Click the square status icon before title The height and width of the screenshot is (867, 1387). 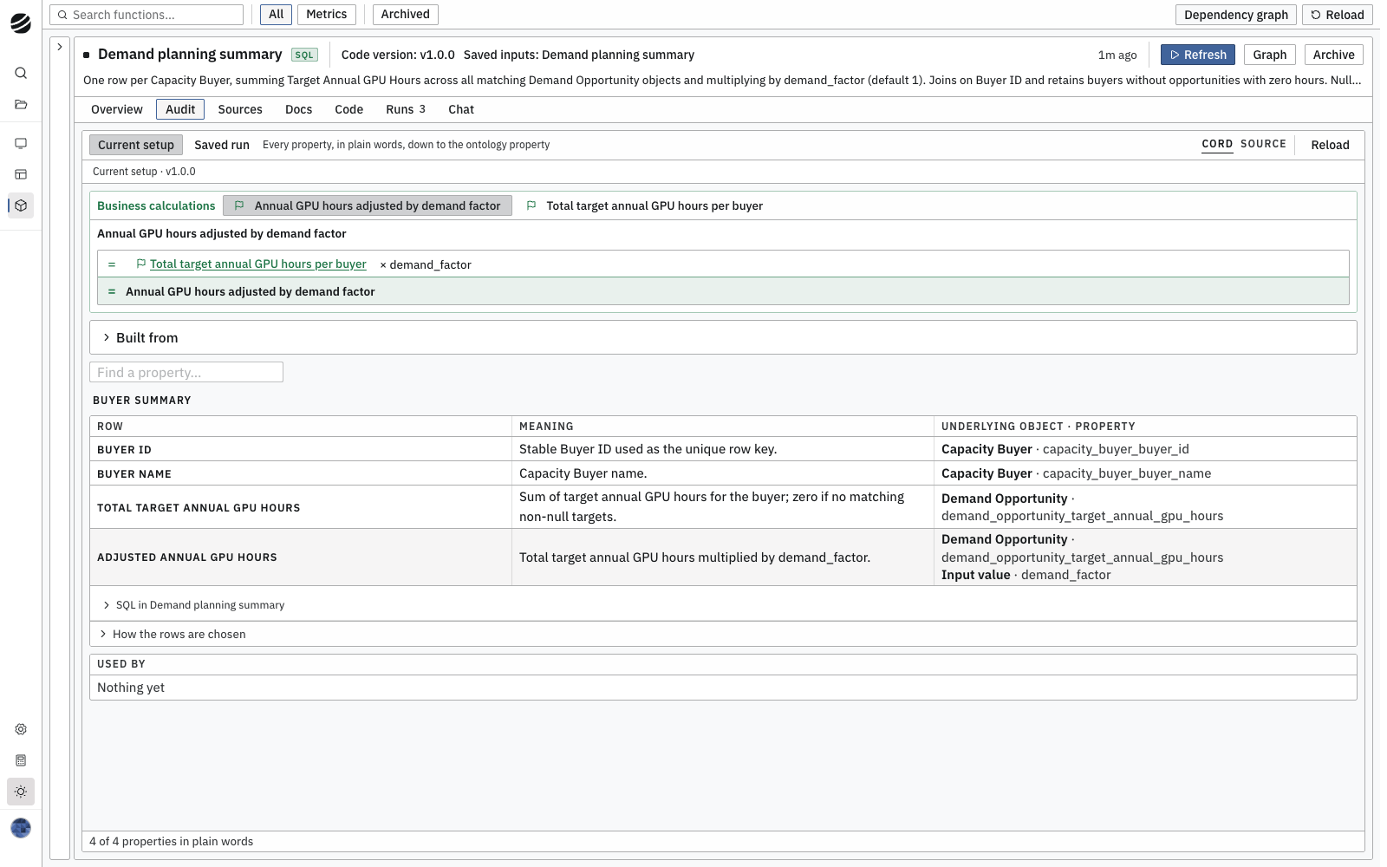click(87, 55)
